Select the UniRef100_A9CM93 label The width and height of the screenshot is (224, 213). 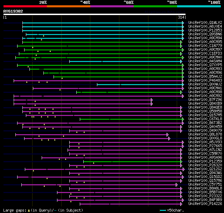205,69
